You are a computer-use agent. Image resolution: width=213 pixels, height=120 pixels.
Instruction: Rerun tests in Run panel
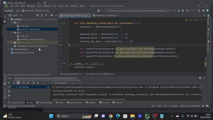click(9, 83)
